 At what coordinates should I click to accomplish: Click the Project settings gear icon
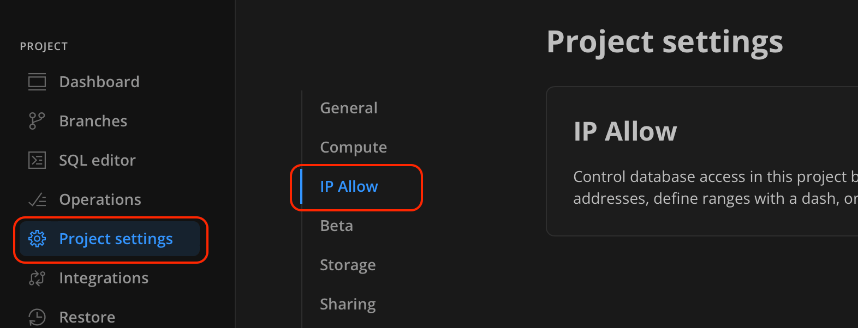pos(37,239)
